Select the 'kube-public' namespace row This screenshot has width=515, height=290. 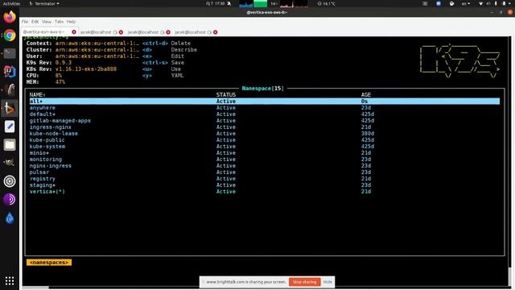[x=265, y=139]
